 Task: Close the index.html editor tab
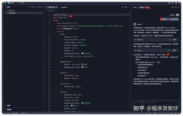click(57, 7)
